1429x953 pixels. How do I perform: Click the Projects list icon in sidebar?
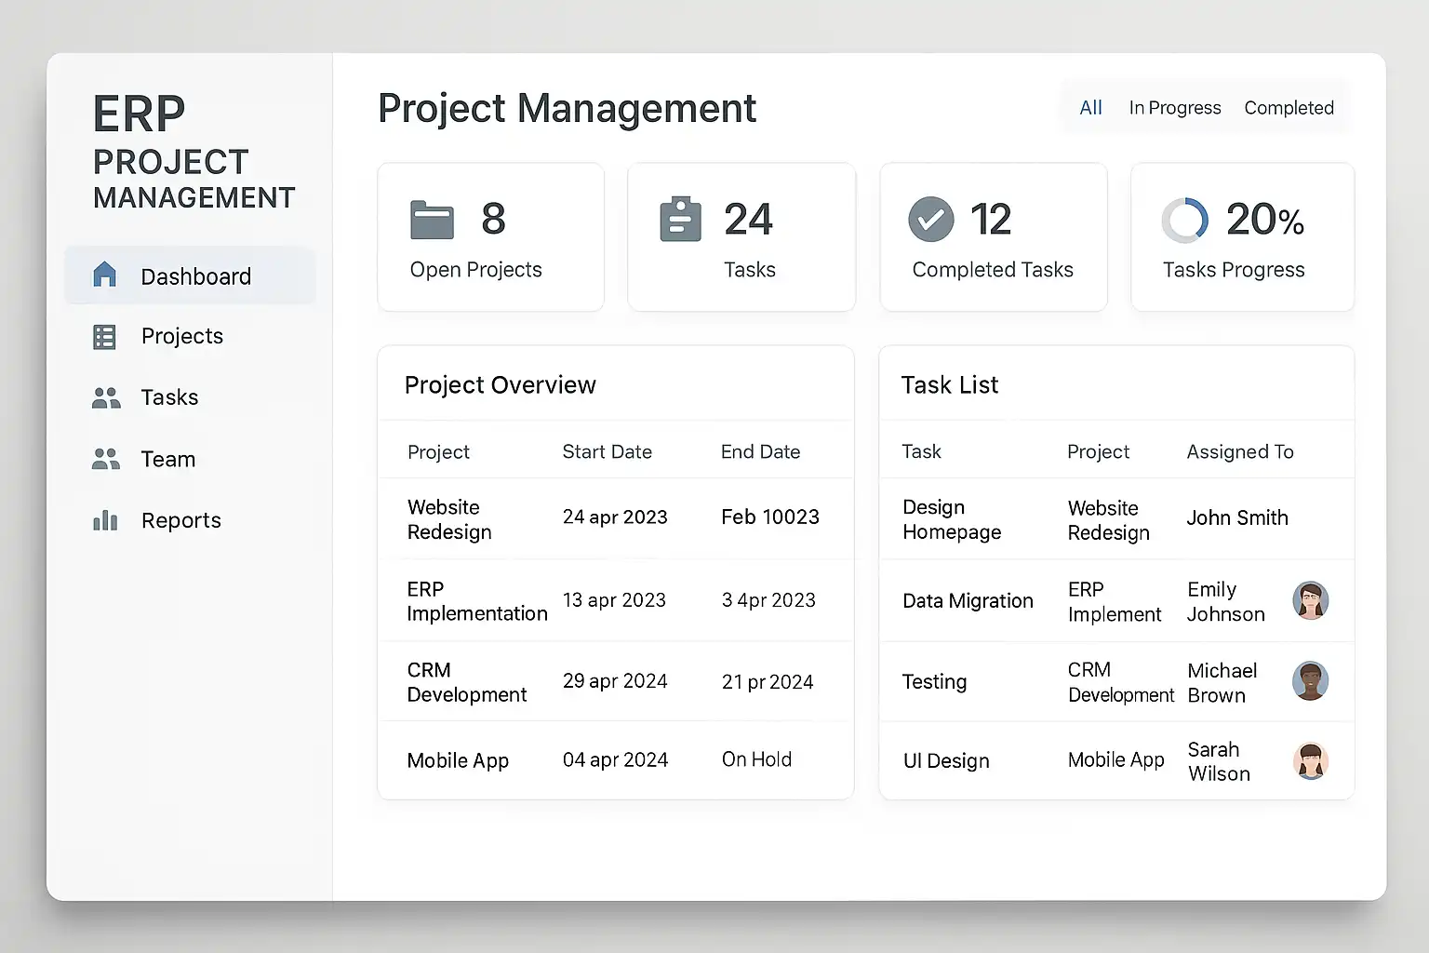pyautogui.click(x=105, y=337)
